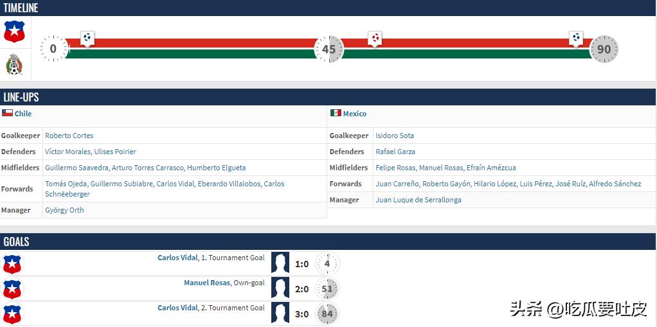The width and height of the screenshot is (657, 327).
Task: Click player silhouette photo for 3:0 goal
Action: pyautogui.click(x=280, y=313)
